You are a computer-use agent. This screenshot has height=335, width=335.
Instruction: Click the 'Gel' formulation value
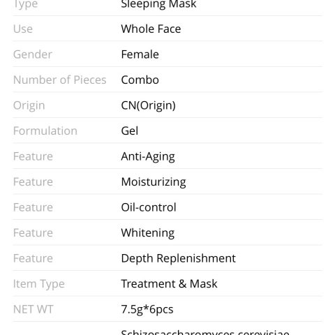point(130,131)
